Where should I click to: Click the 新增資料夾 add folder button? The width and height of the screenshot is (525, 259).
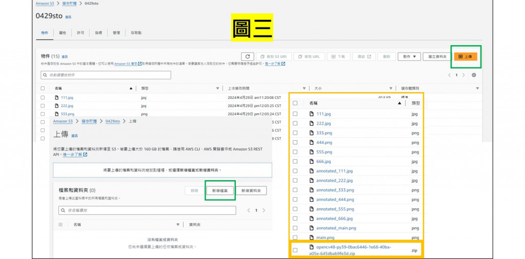pyautogui.click(x=251, y=190)
